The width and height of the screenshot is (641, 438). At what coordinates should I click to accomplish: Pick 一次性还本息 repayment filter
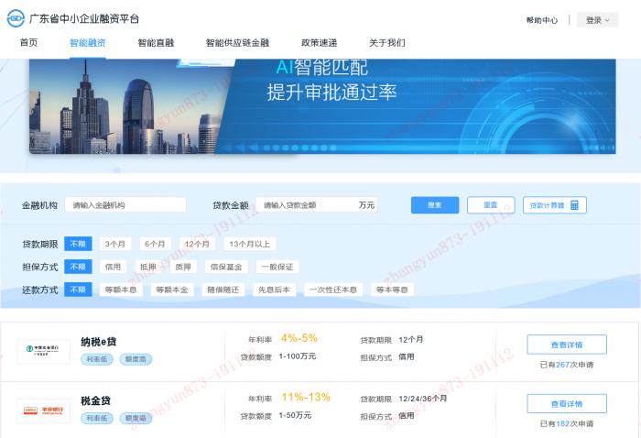(333, 290)
